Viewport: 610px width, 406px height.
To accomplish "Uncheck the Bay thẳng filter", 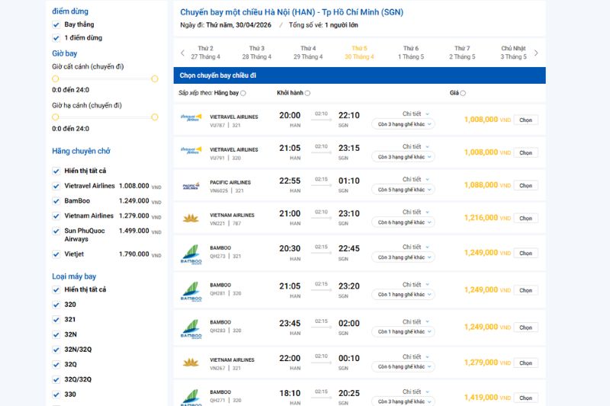I will click(x=56, y=25).
